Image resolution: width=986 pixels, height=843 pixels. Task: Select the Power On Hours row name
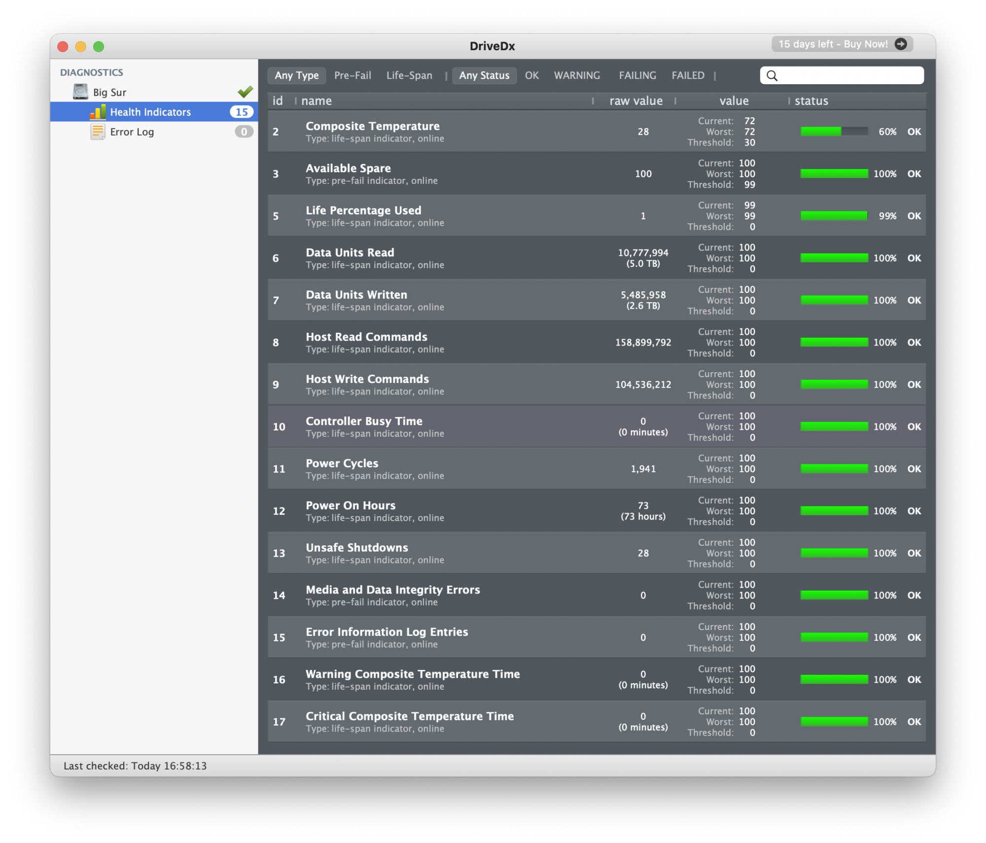coord(351,505)
